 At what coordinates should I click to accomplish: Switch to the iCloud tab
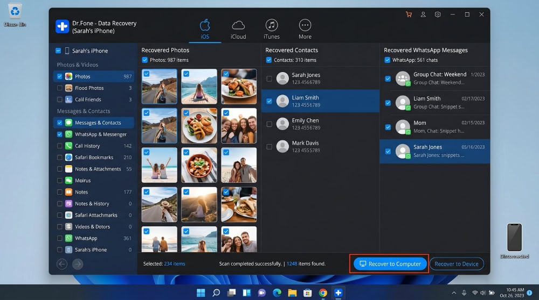coord(238,30)
